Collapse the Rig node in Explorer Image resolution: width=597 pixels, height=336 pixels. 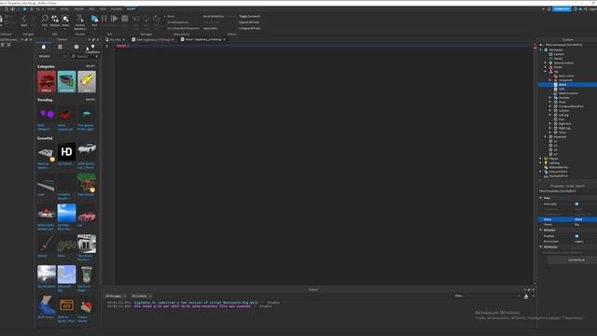pyautogui.click(x=546, y=72)
